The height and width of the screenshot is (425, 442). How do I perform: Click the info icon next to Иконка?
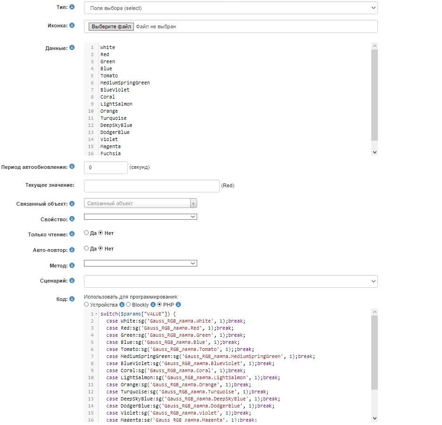click(72, 25)
